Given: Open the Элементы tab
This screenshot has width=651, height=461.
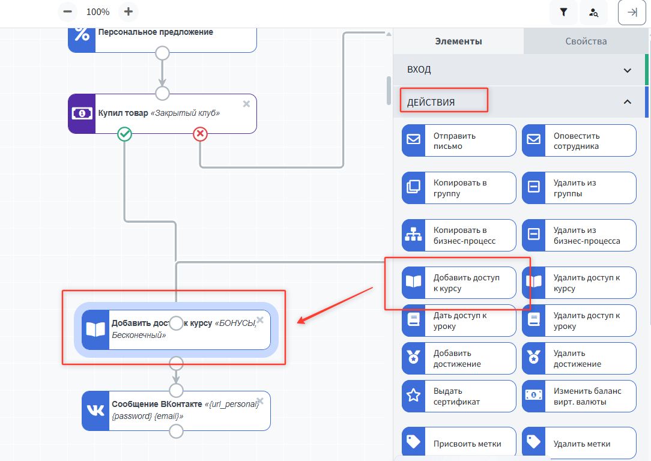Looking at the screenshot, I should click(x=458, y=41).
